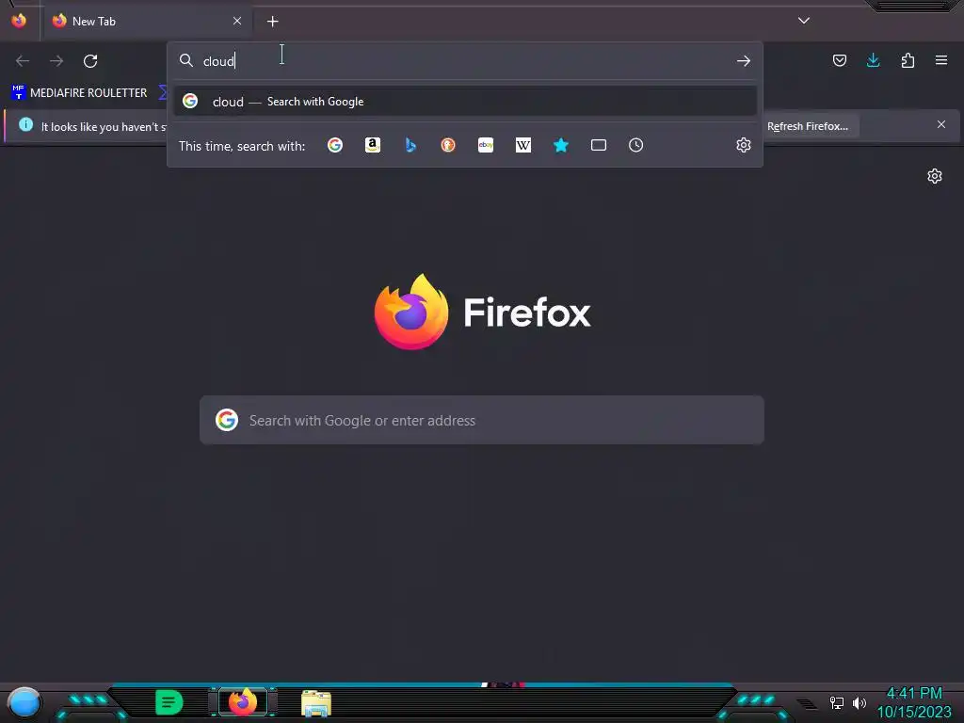Viewport: 964px width, 723px height.
Task: Go forward one page
Action: 56,61
